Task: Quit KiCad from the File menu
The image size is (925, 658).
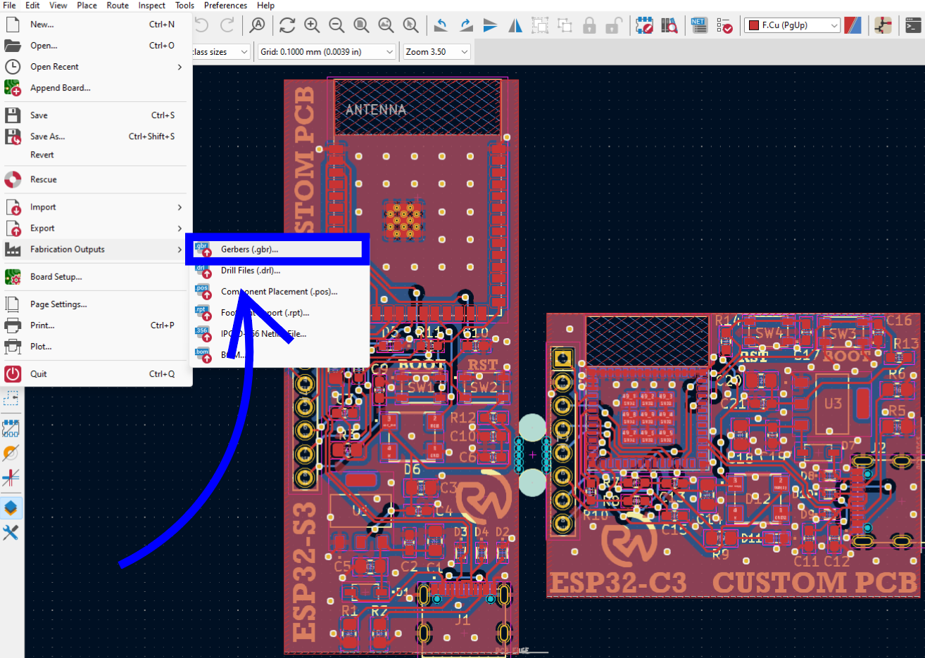Action: [96, 374]
